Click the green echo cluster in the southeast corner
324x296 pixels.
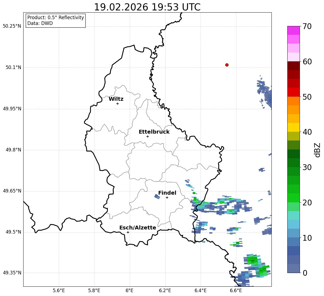pos(257,265)
